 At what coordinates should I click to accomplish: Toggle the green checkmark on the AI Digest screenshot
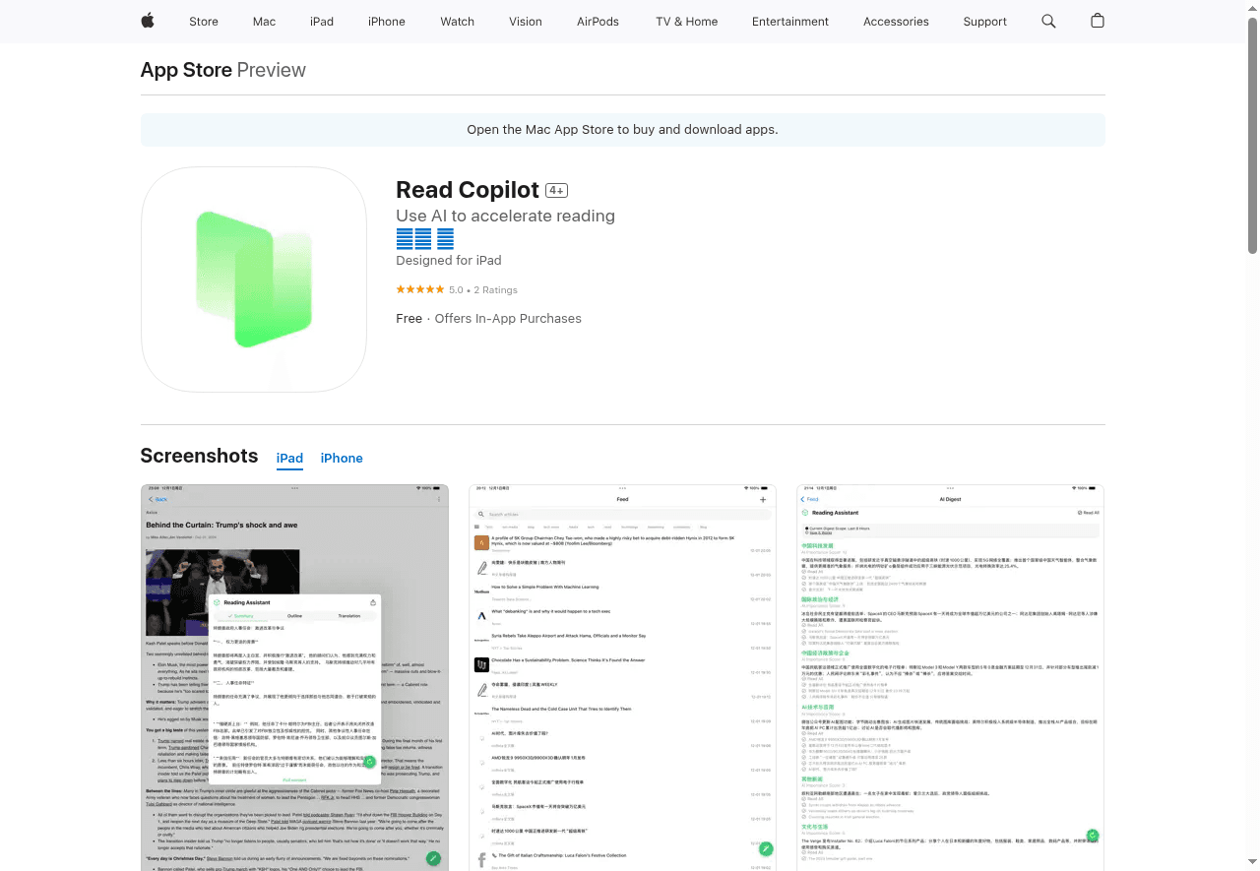[1093, 835]
